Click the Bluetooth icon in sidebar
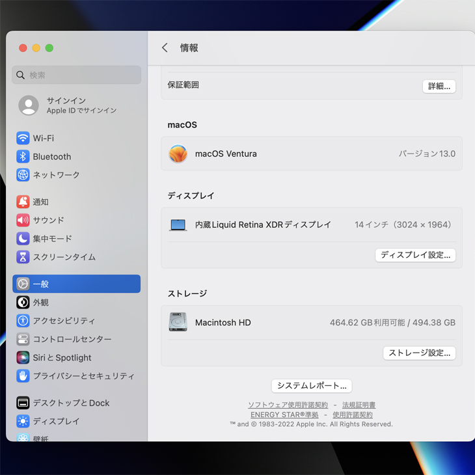Screen dimensions: 475x475 pyautogui.click(x=23, y=157)
